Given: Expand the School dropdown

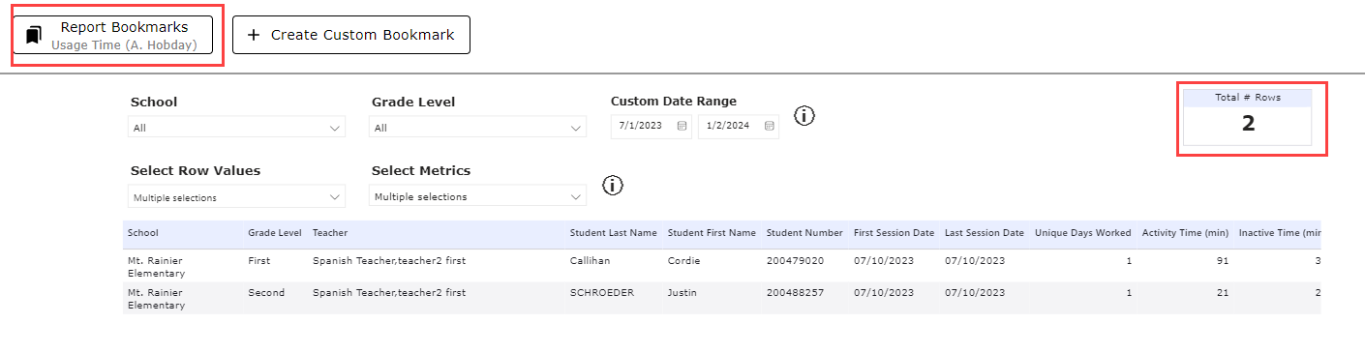Looking at the screenshot, I should pyautogui.click(x=236, y=128).
